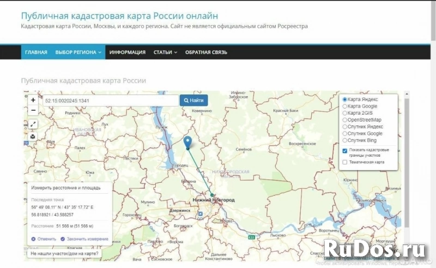The image size is (436, 268).
Task: Click the Найти search button
Action: click(194, 100)
